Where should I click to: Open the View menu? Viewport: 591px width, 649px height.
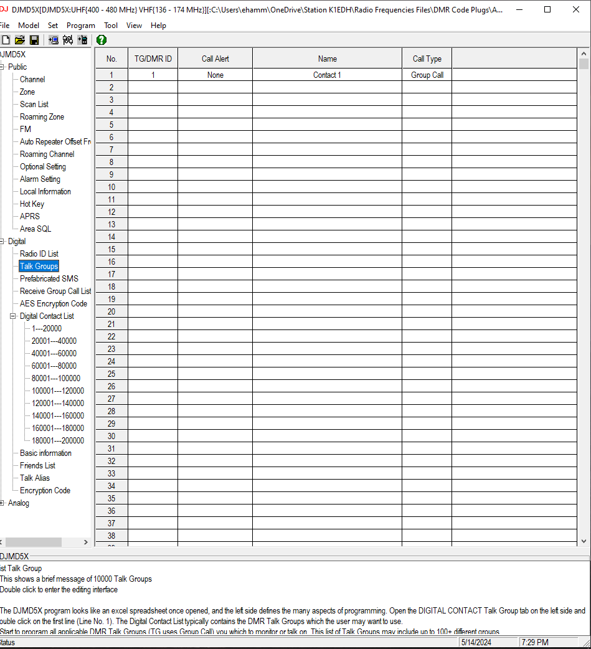pyautogui.click(x=134, y=26)
